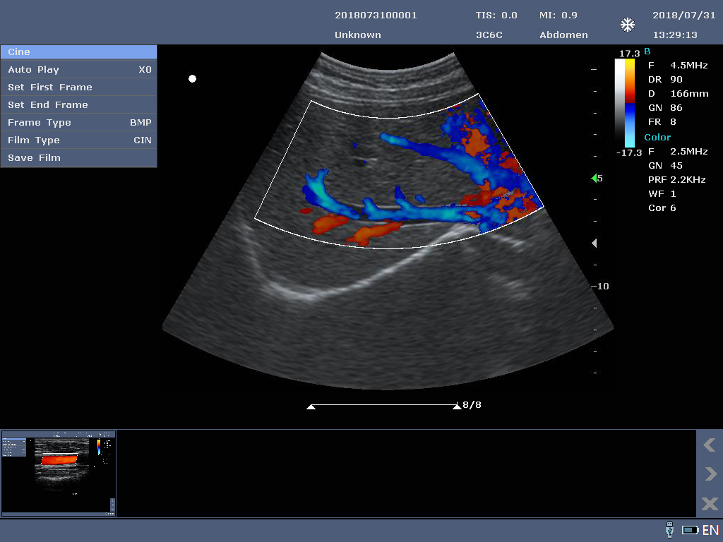The height and width of the screenshot is (542, 723).
Task: Toggle the EN input language indicator
Action: tap(710, 530)
